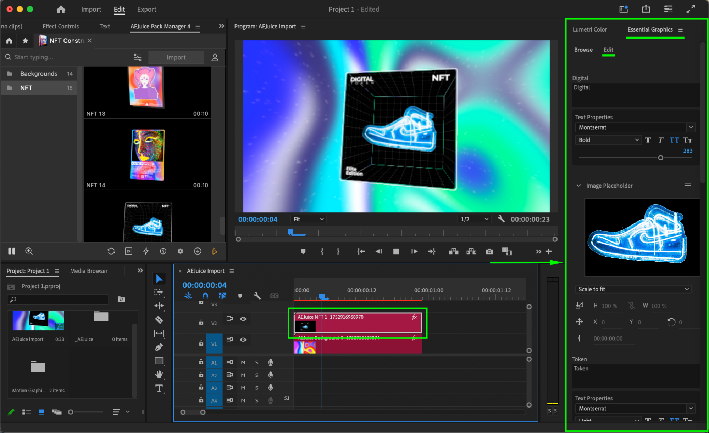Click the font size slider handle
This screenshot has height=433, width=709.
point(660,158)
